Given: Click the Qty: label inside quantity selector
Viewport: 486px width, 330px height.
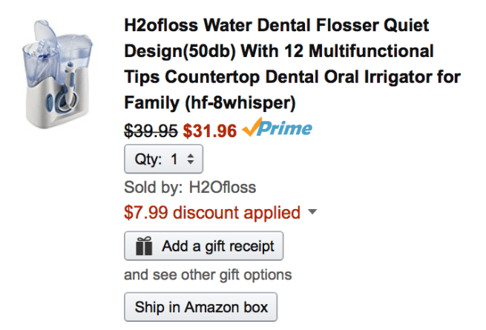Looking at the screenshot, I should pos(148,159).
